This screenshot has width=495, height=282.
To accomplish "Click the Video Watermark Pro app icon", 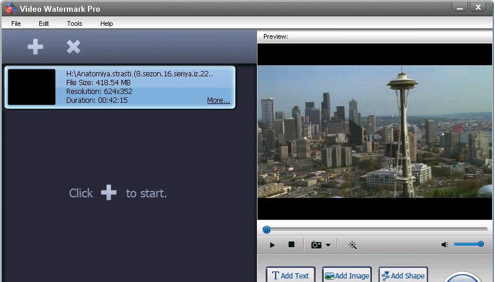I will [11, 9].
